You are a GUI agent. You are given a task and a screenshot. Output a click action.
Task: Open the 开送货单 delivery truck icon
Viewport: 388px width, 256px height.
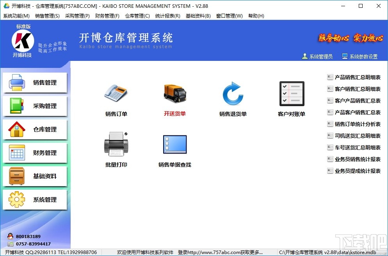coord(174,93)
